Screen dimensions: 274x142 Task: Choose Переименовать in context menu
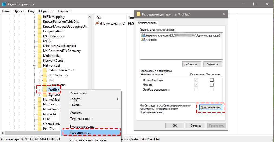coord(91,119)
